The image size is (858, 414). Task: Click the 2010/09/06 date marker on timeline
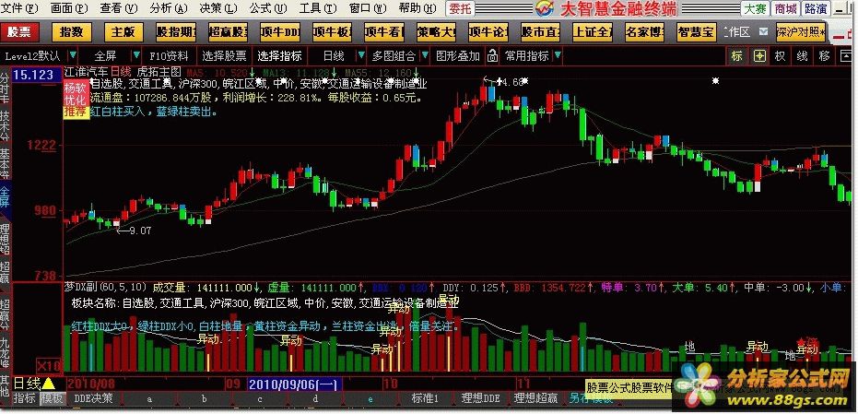tap(295, 384)
